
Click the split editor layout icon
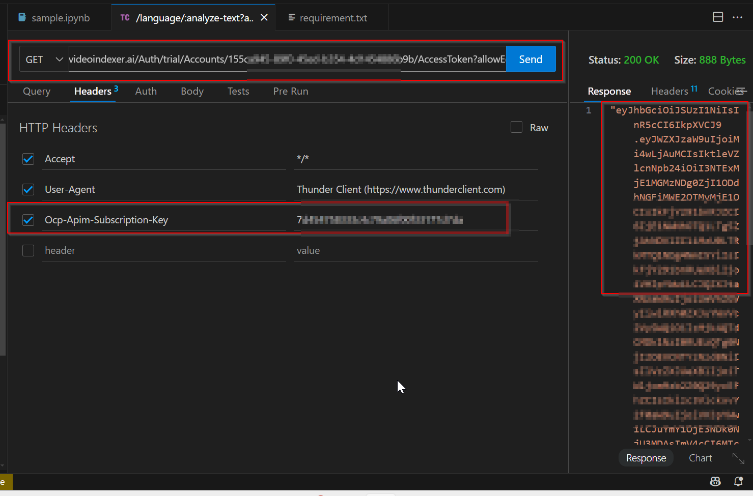(x=718, y=17)
